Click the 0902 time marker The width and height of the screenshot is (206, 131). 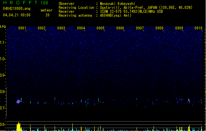[x=42, y=28]
